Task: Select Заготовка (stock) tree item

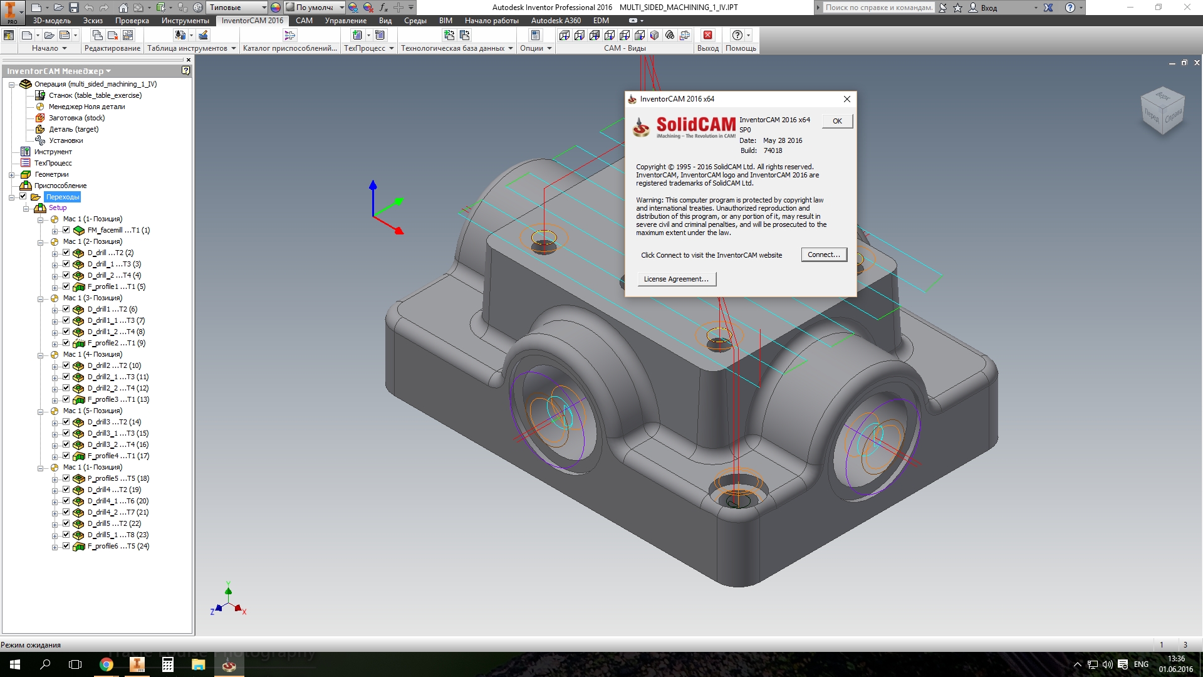Action: (x=76, y=118)
